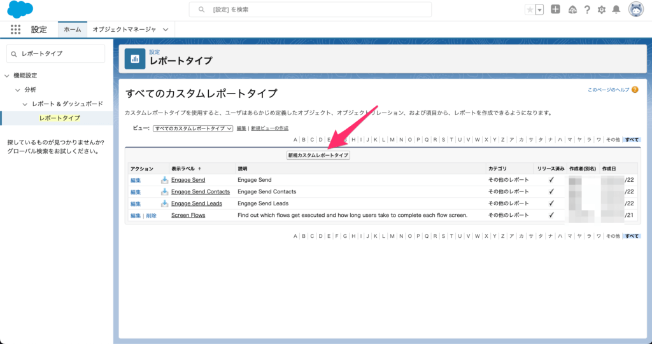The width and height of the screenshot is (652, 344).
Task: Open the App Launcher grid icon
Action: point(16,29)
